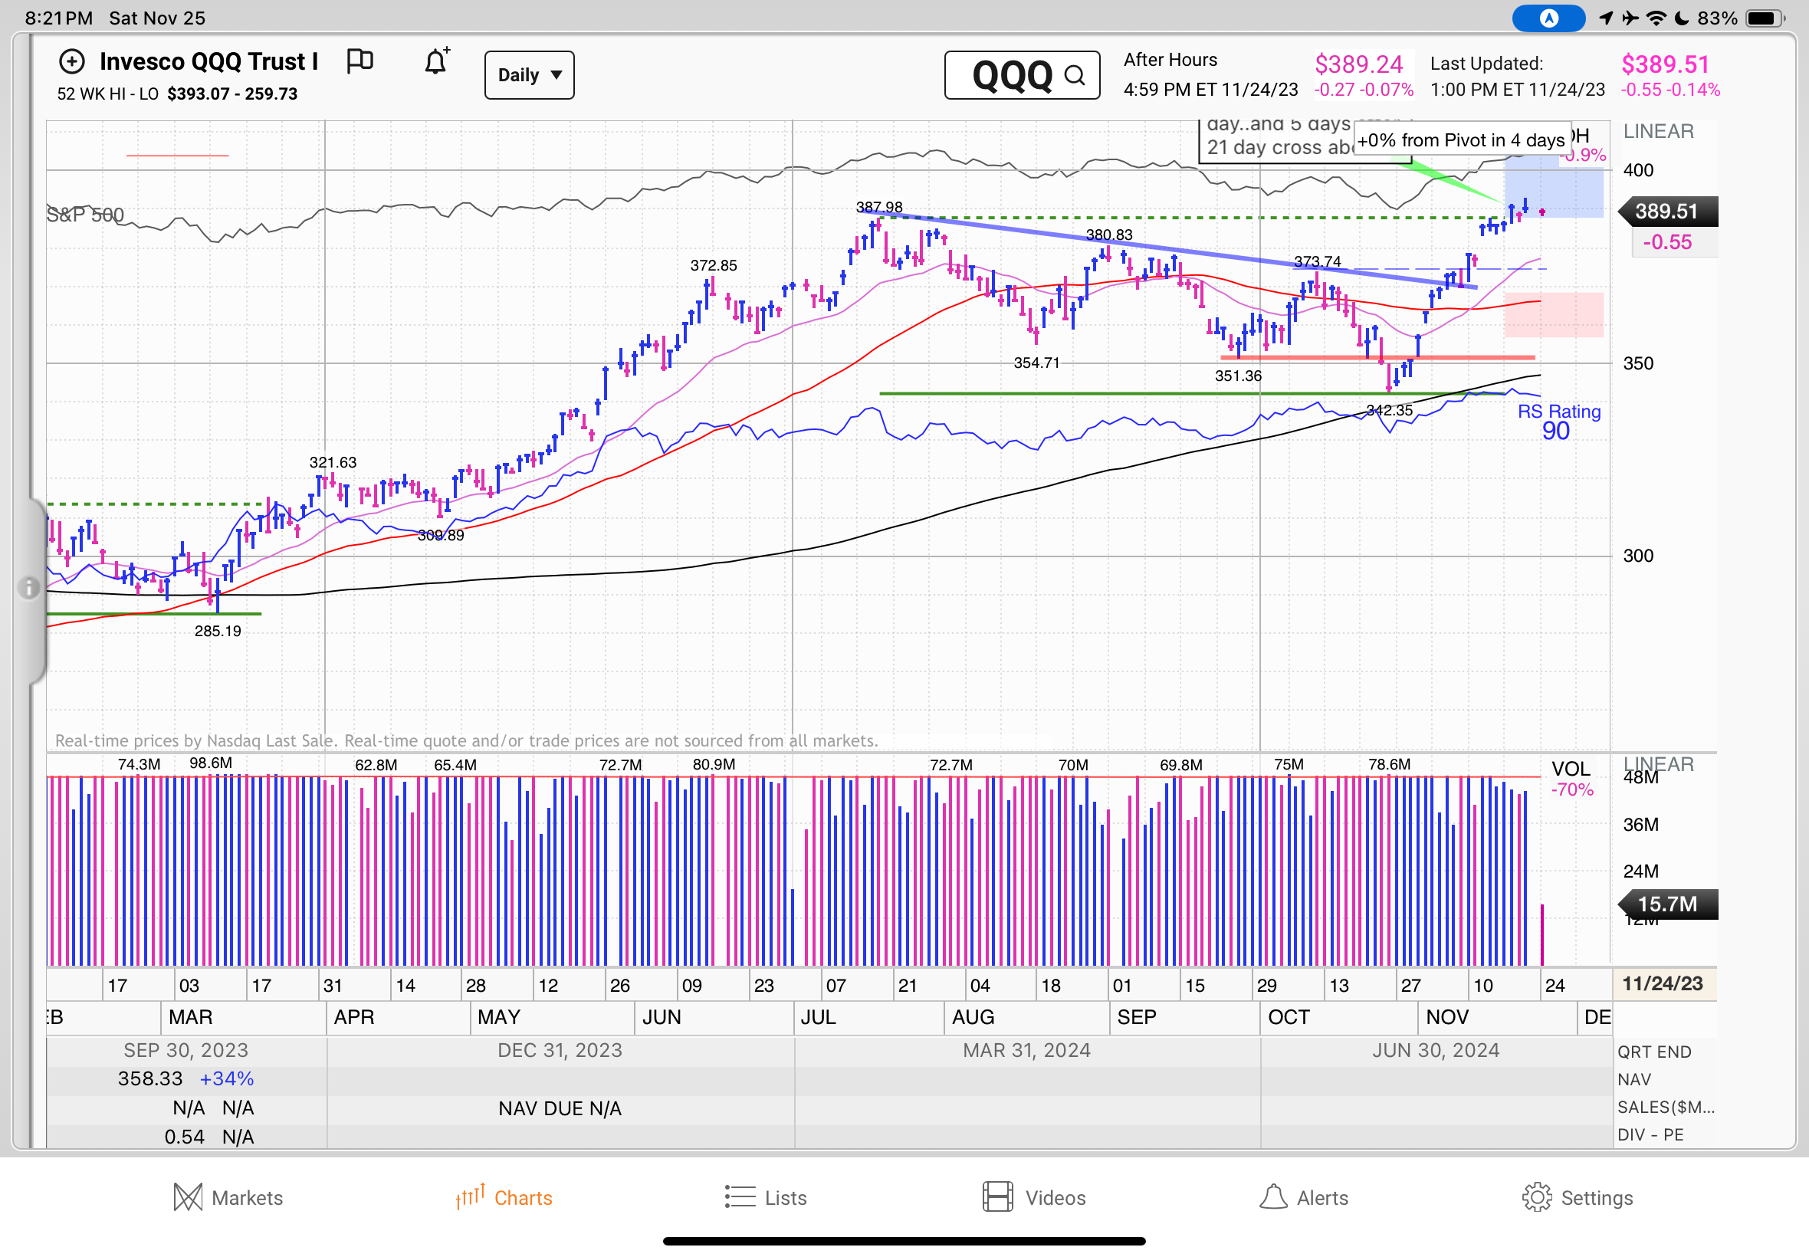Open the Daily timeframe dropdown
Screen dimensions: 1809x1257
(x=529, y=75)
